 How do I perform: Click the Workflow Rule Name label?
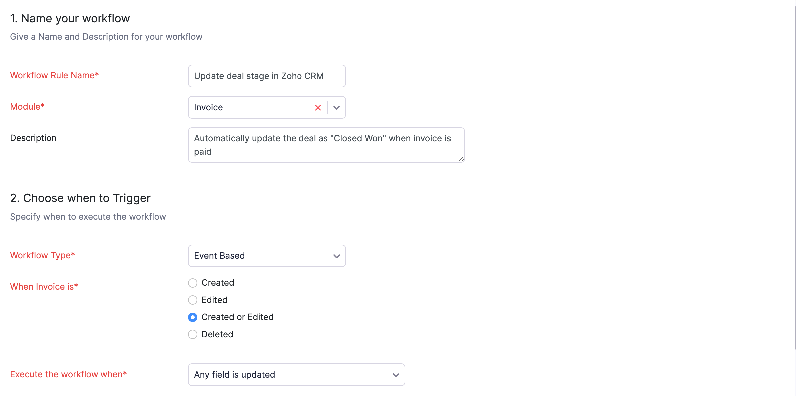coord(54,75)
